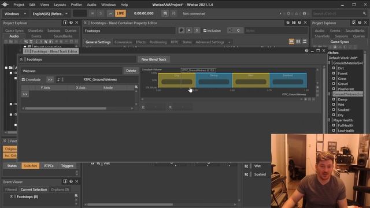
Task: Click the orange LIVE button
Action: tap(120, 13)
